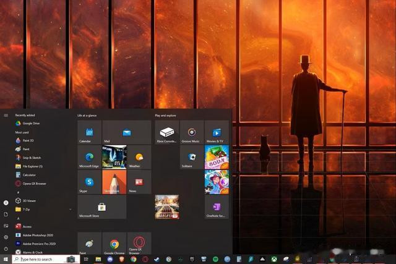Open Documents from Start sidebar
The height and width of the screenshot is (264, 396).
pos(6,215)
